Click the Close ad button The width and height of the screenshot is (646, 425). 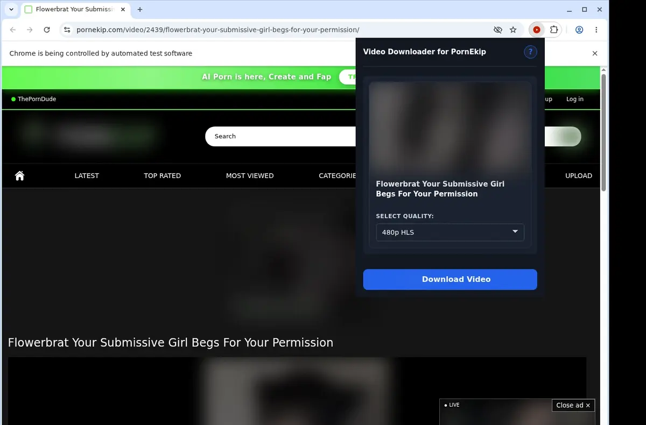(x=573, y=405)
